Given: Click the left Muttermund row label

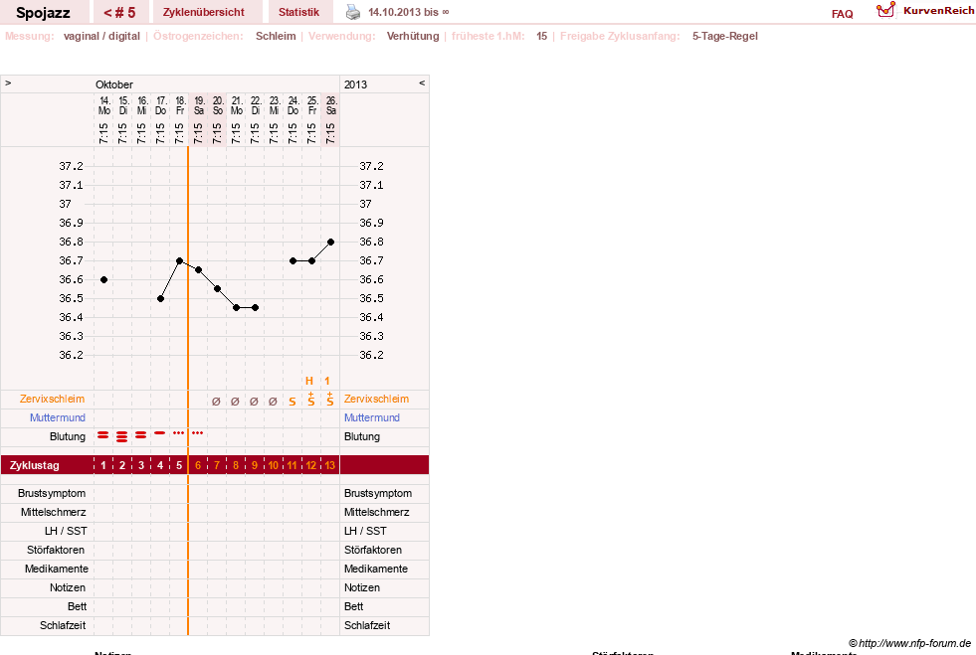Looking at the screenshot, I should coord(58,417).
